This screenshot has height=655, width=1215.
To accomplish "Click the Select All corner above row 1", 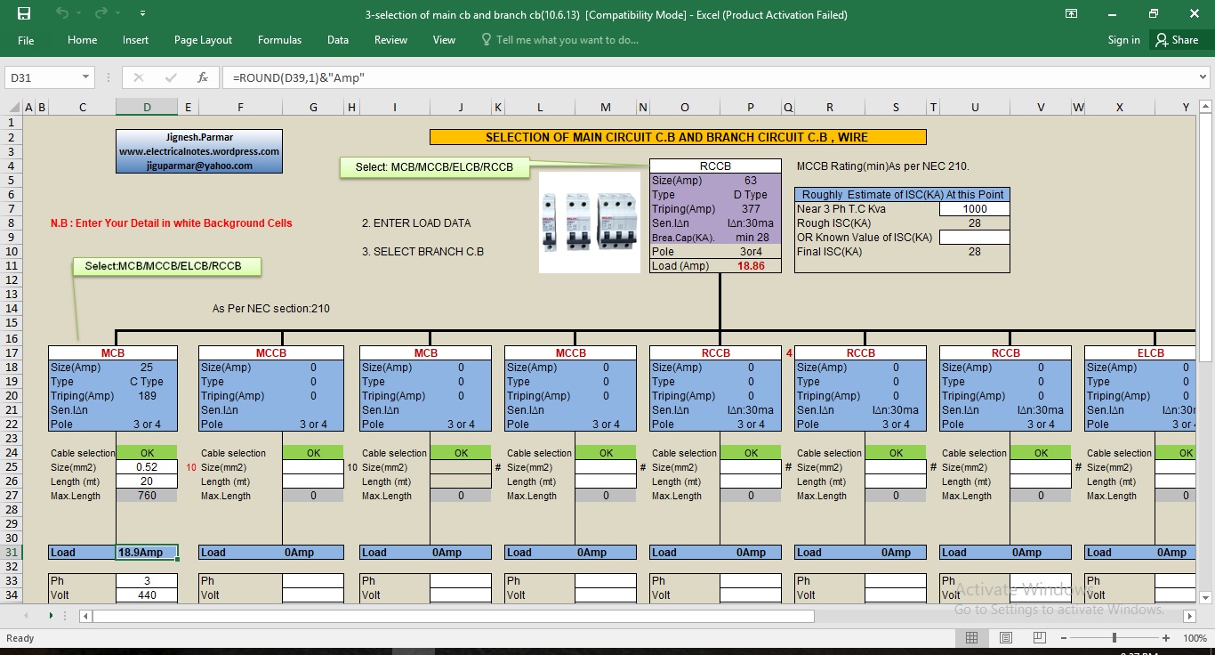I will (x=13, y=108).
